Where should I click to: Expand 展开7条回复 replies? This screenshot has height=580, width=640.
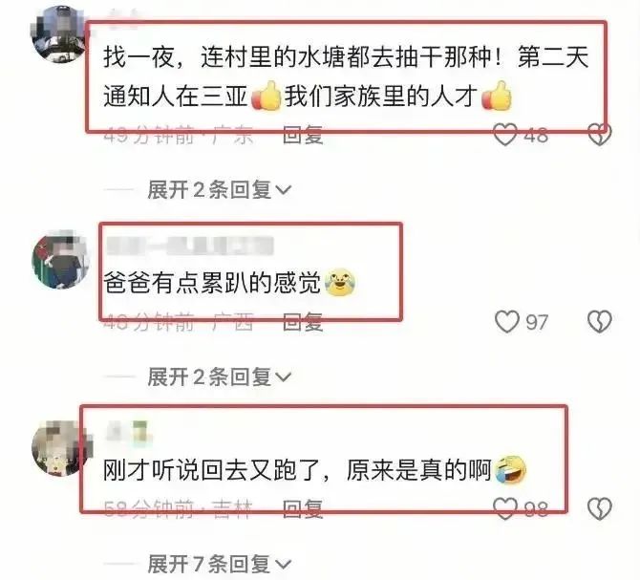(x=219, y=565)
